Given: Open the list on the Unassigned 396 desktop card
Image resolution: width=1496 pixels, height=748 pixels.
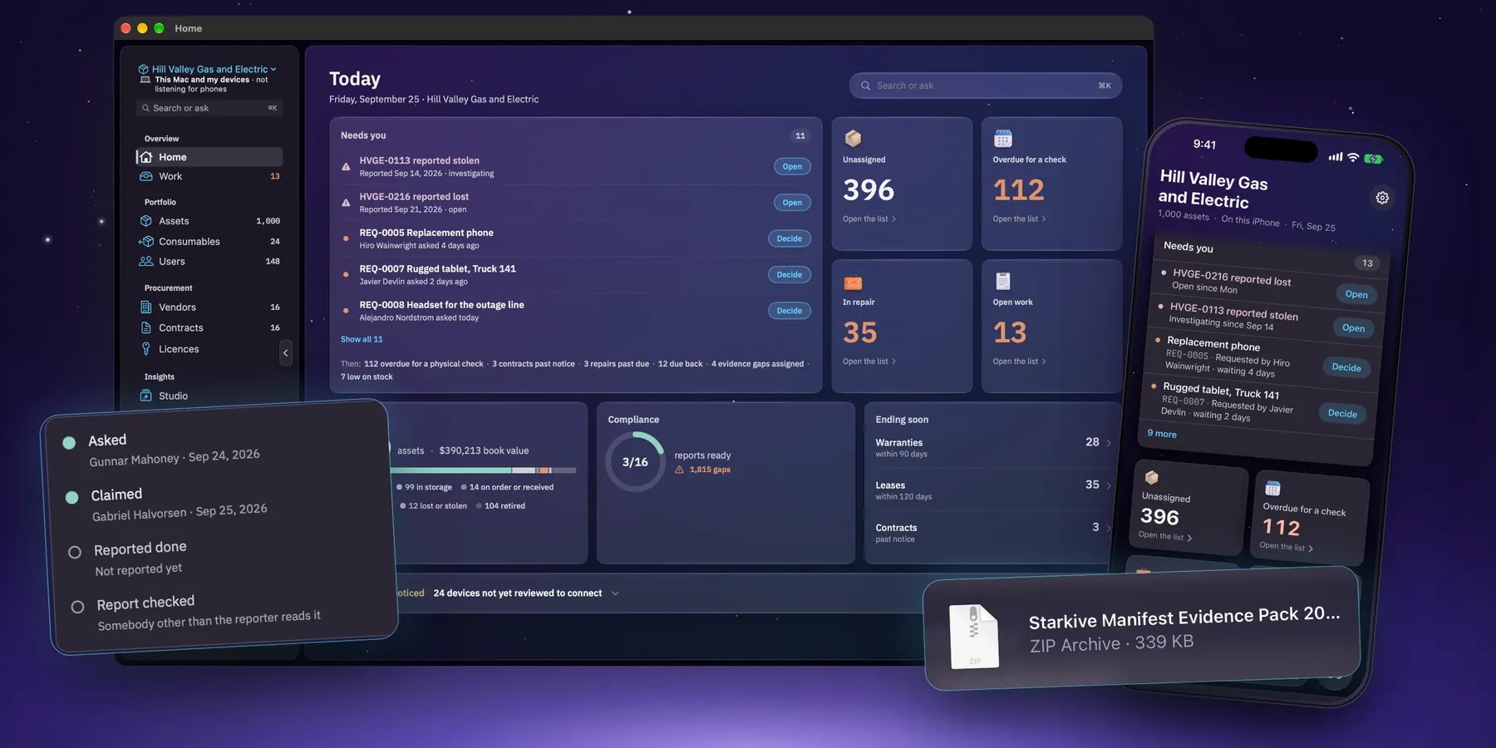Looking at the screenshot, I should (x=869, y=219).
